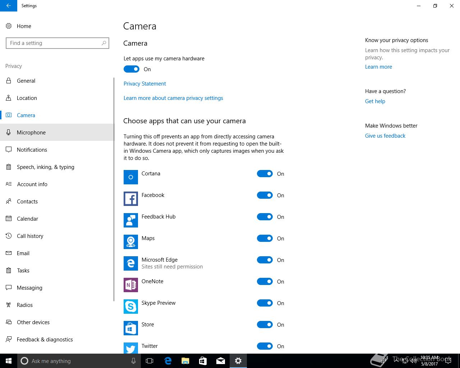The image size is (460, 368).
Task: Click the sidebar vertical scrollbar
Action: [114, 189]
